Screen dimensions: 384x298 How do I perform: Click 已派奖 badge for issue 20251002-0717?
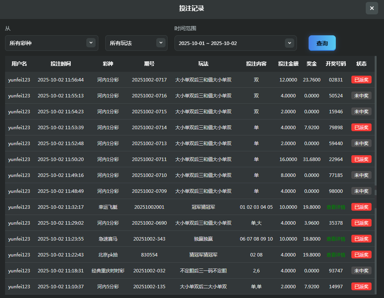361,80
